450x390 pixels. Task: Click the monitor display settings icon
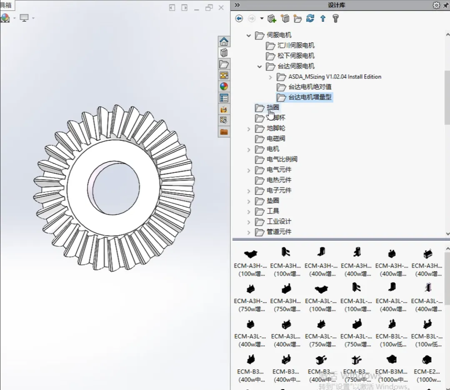tap(24, 18)
